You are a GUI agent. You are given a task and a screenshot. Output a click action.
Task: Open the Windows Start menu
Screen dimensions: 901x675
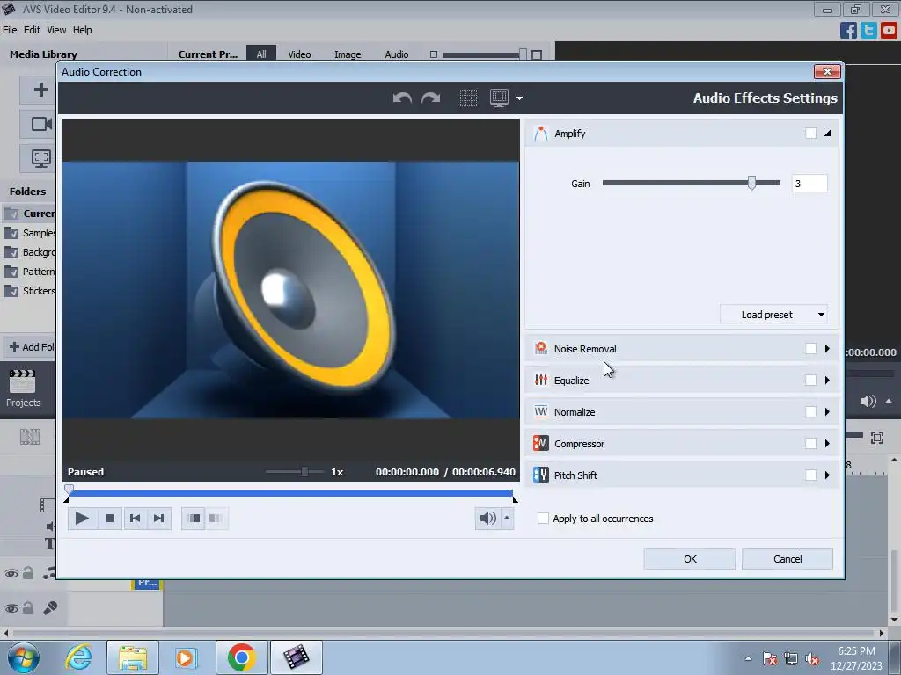tap(24, 657)
